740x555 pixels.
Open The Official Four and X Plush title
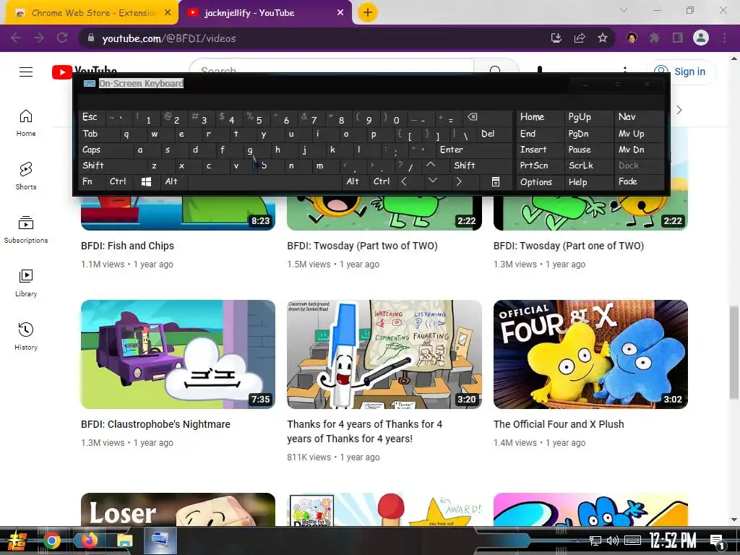click(559, 424)
